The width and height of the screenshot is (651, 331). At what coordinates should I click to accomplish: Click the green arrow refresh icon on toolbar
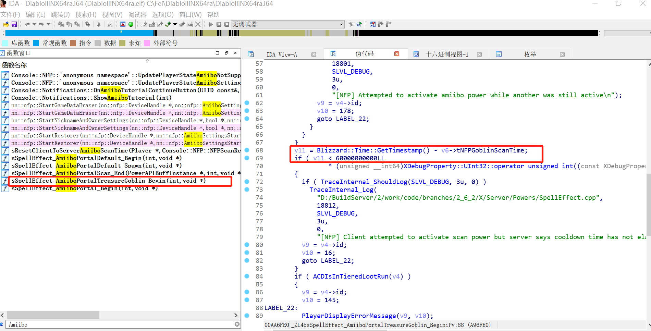pyautogui.click(x=359, y=24)
